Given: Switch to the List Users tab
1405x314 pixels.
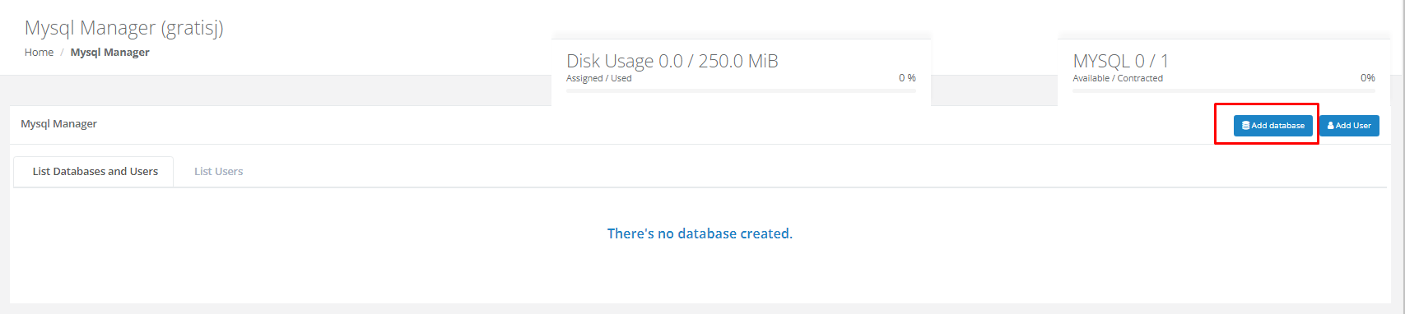Looking at the screenshot, I should 218,172.
